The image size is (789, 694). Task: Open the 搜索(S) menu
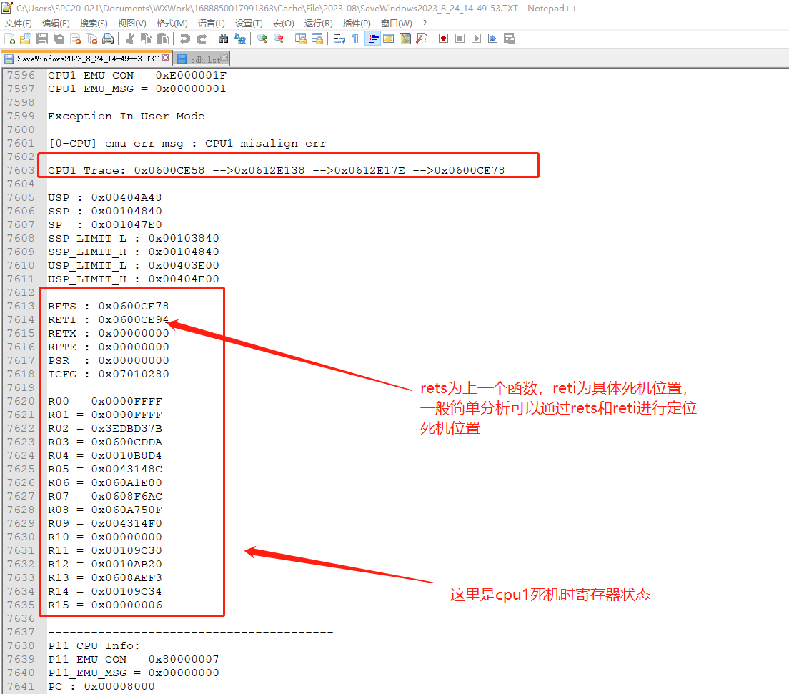[x=94, y=24]
